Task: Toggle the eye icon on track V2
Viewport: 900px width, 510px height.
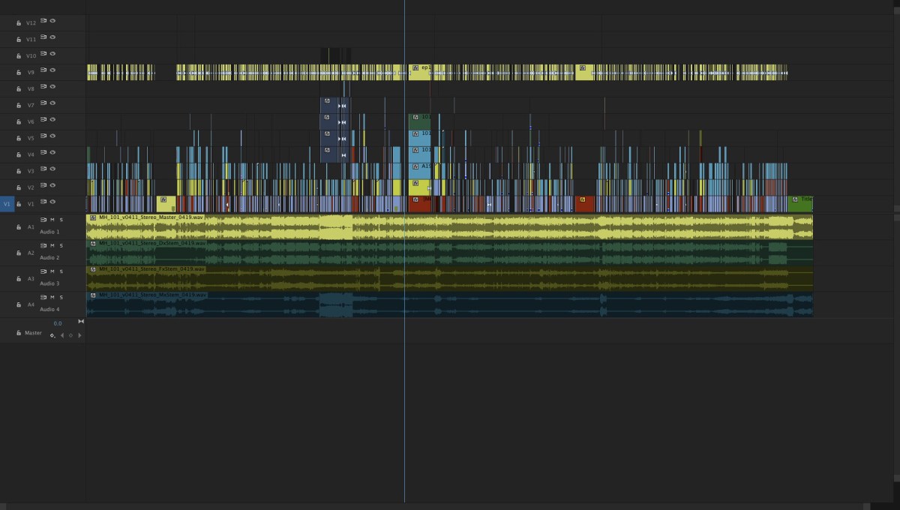Action: click(52, 185)
